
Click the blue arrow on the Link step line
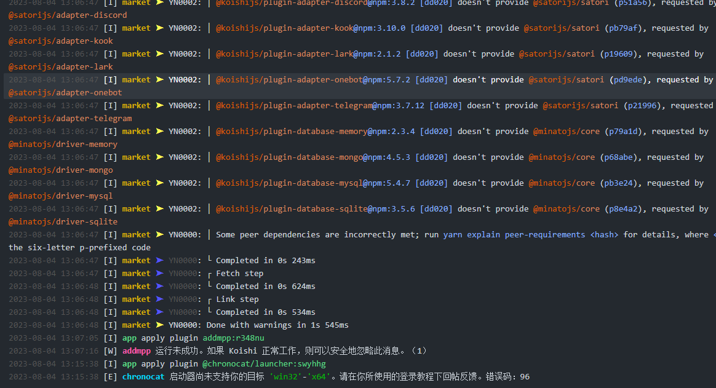(x=159, y=299)
